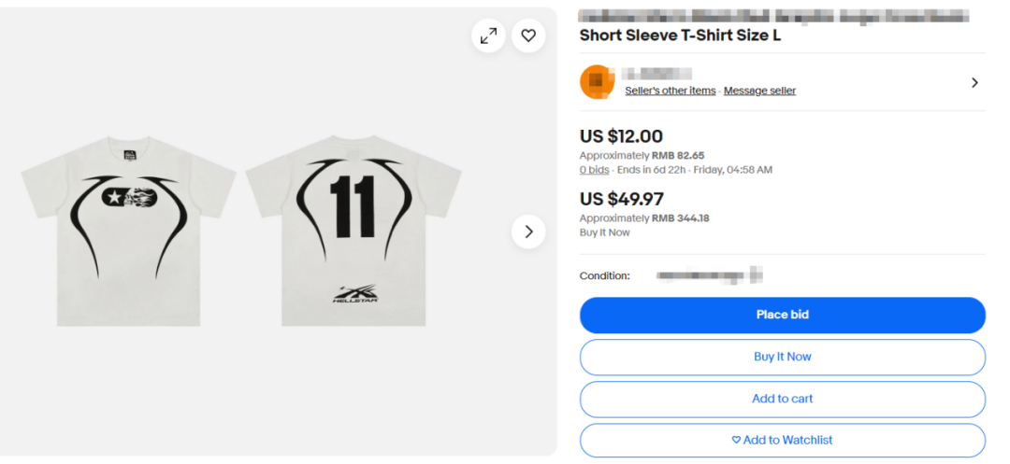Click the Short Sleeve T-Shirt Size L title

(680, 35)
